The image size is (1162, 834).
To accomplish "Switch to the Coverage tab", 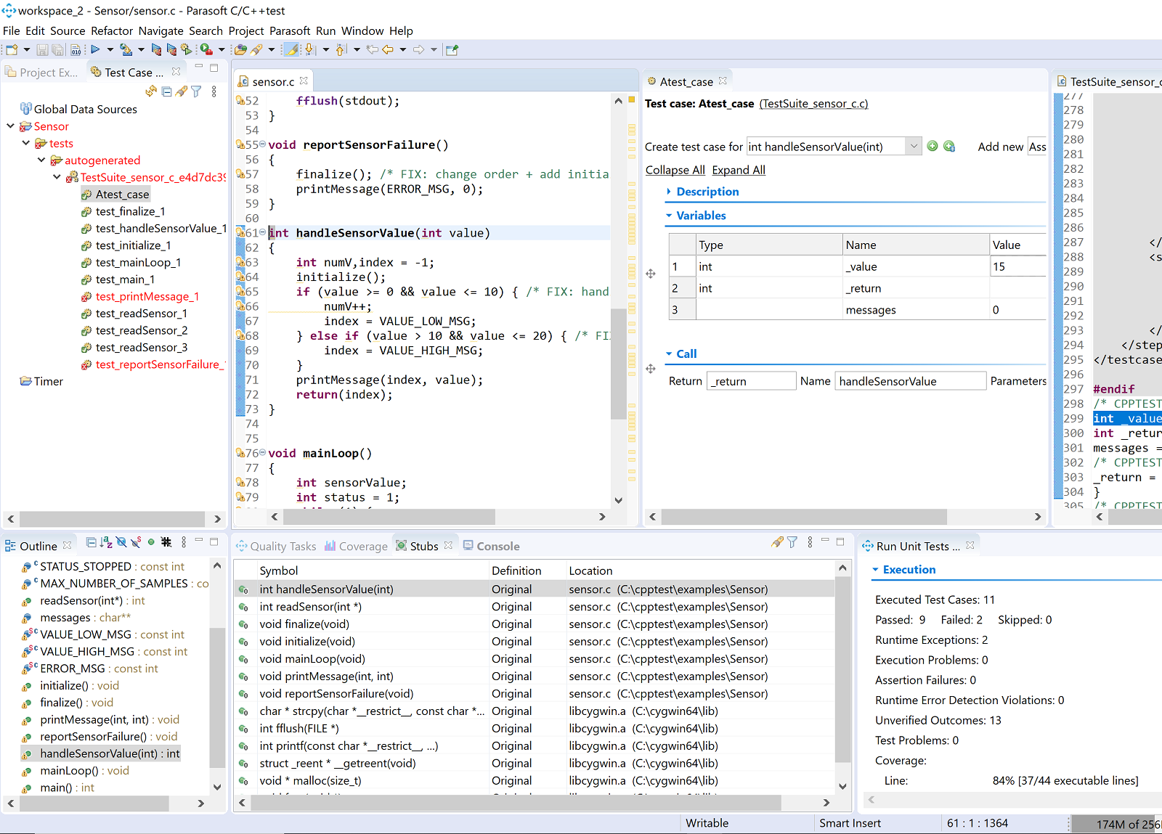I will [x=356, y=546].
